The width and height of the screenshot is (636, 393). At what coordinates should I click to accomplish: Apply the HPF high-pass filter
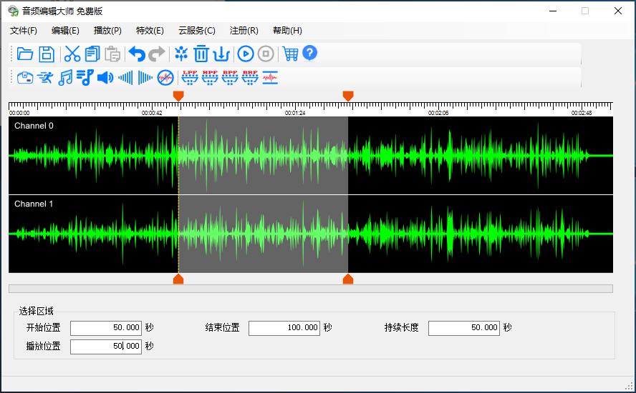(x=210, y=77)
